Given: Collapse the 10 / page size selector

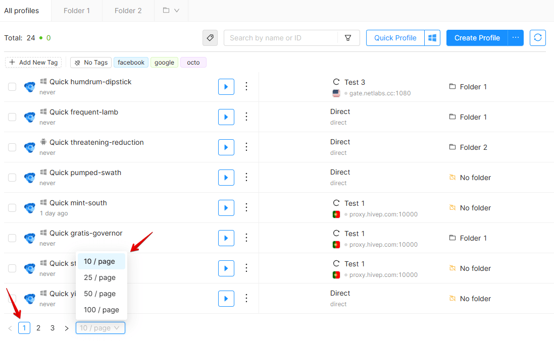Looking at the screenshot, I should click(x=100, y=328).
